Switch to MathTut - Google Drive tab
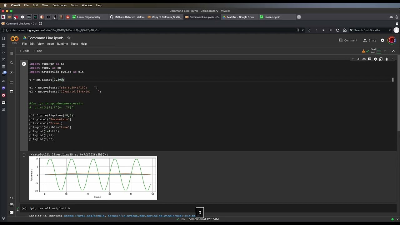The image size is (400, 225). (240, 17)
